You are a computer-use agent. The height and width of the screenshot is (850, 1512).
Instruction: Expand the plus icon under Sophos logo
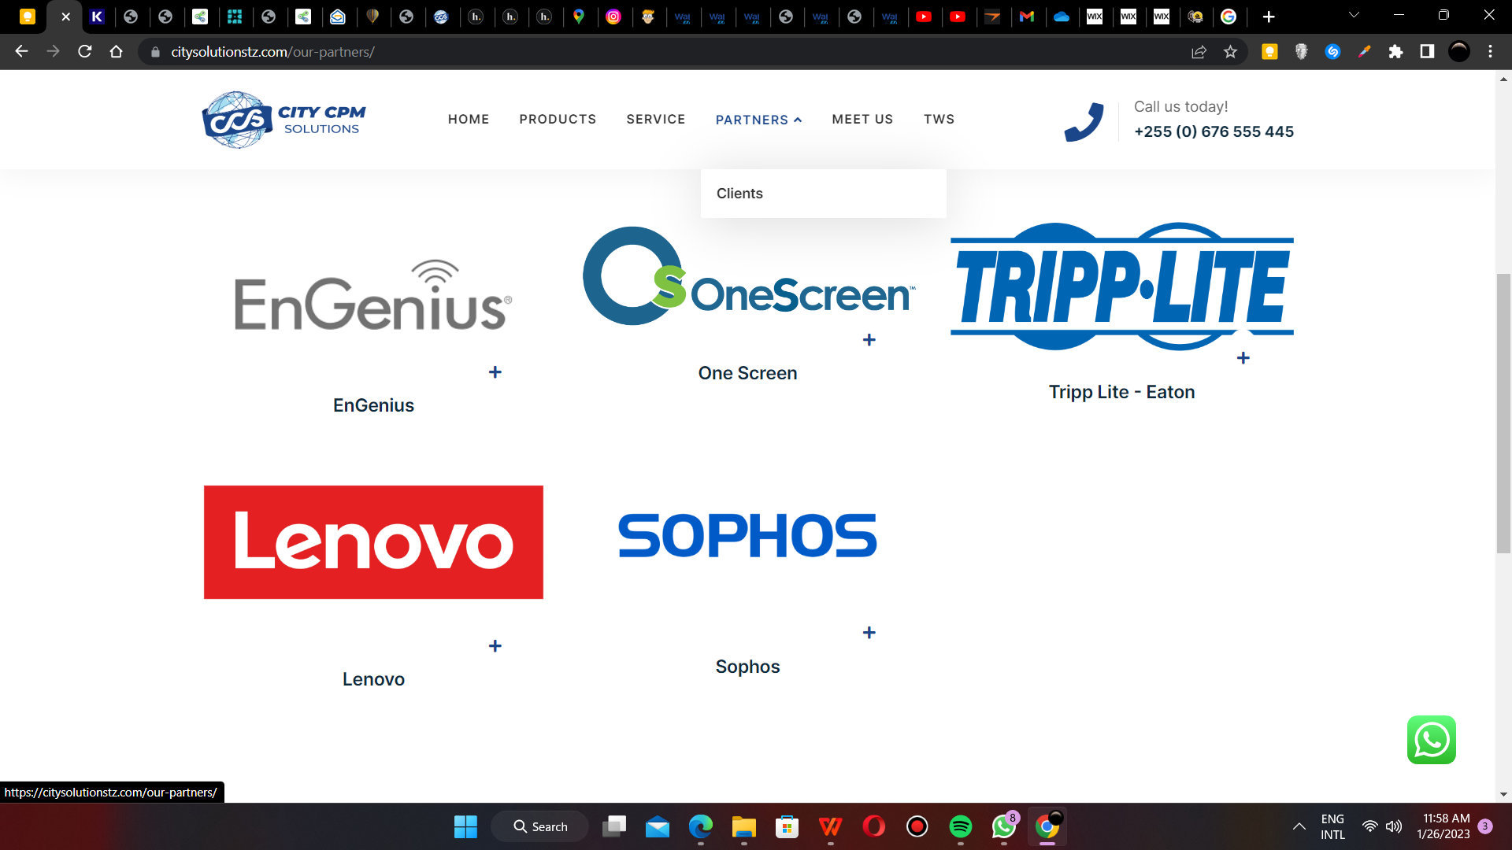click(x=869, y=633)
